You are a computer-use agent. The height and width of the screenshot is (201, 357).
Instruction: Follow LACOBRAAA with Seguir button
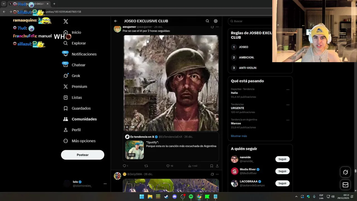[x=282, y=183]
